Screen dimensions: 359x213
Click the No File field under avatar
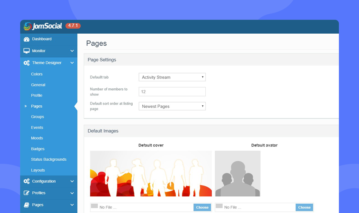pos(255,207)
